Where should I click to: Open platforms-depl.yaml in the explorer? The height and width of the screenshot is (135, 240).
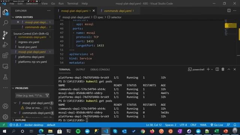[x=31, y=57]
